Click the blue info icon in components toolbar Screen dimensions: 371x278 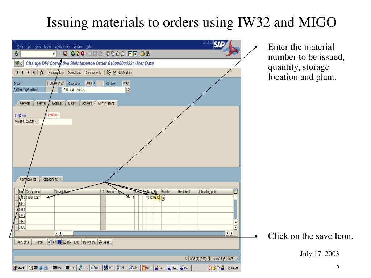pyautogui.click(x=59, y=242)
